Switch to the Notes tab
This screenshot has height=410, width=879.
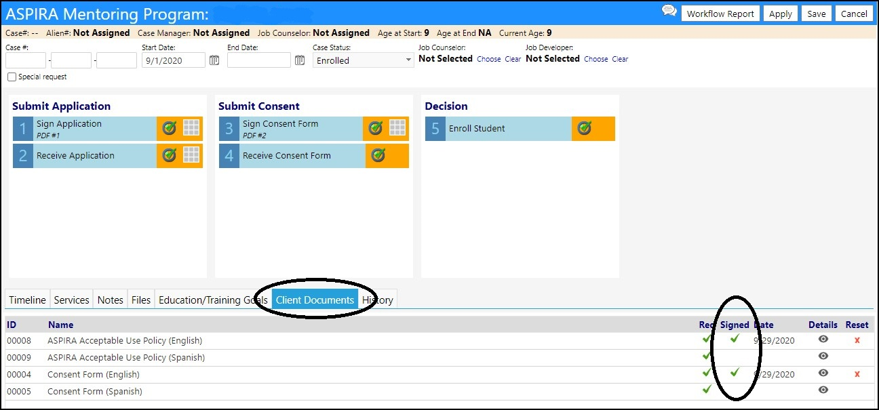[x=110, y=300]
